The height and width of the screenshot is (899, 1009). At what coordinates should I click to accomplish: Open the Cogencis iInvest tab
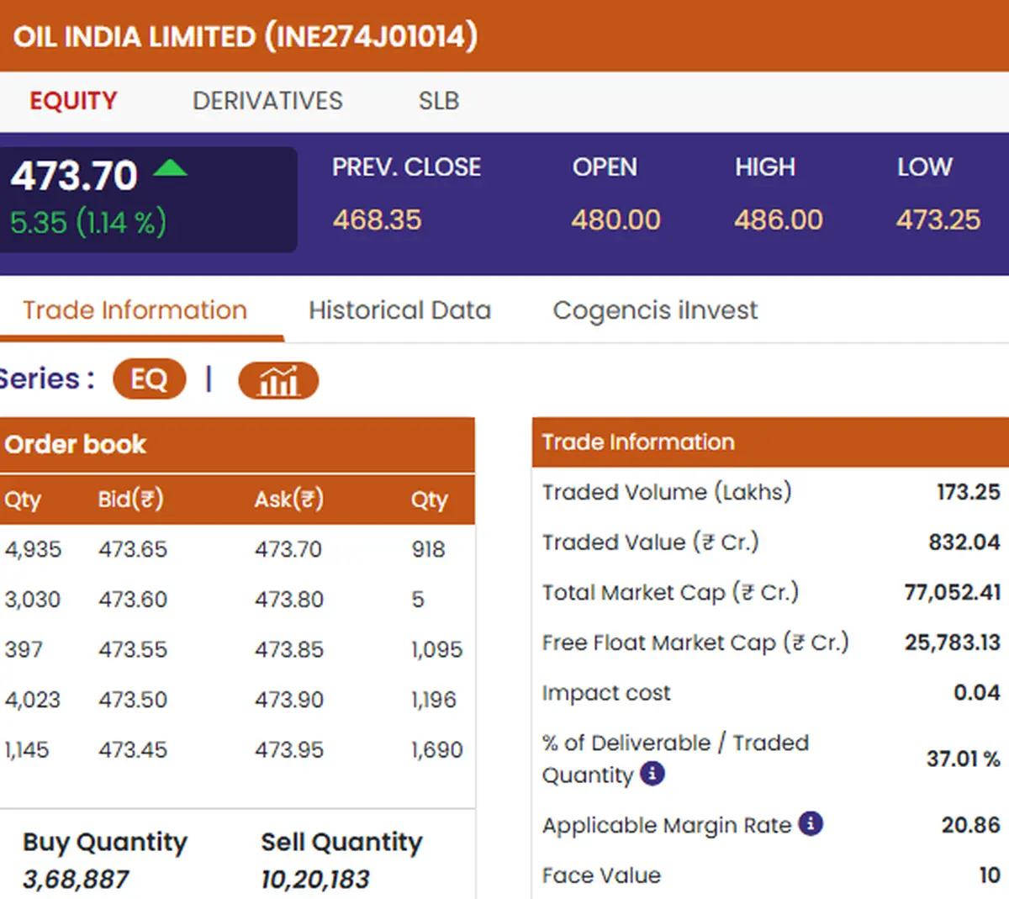tap(655, 310)
